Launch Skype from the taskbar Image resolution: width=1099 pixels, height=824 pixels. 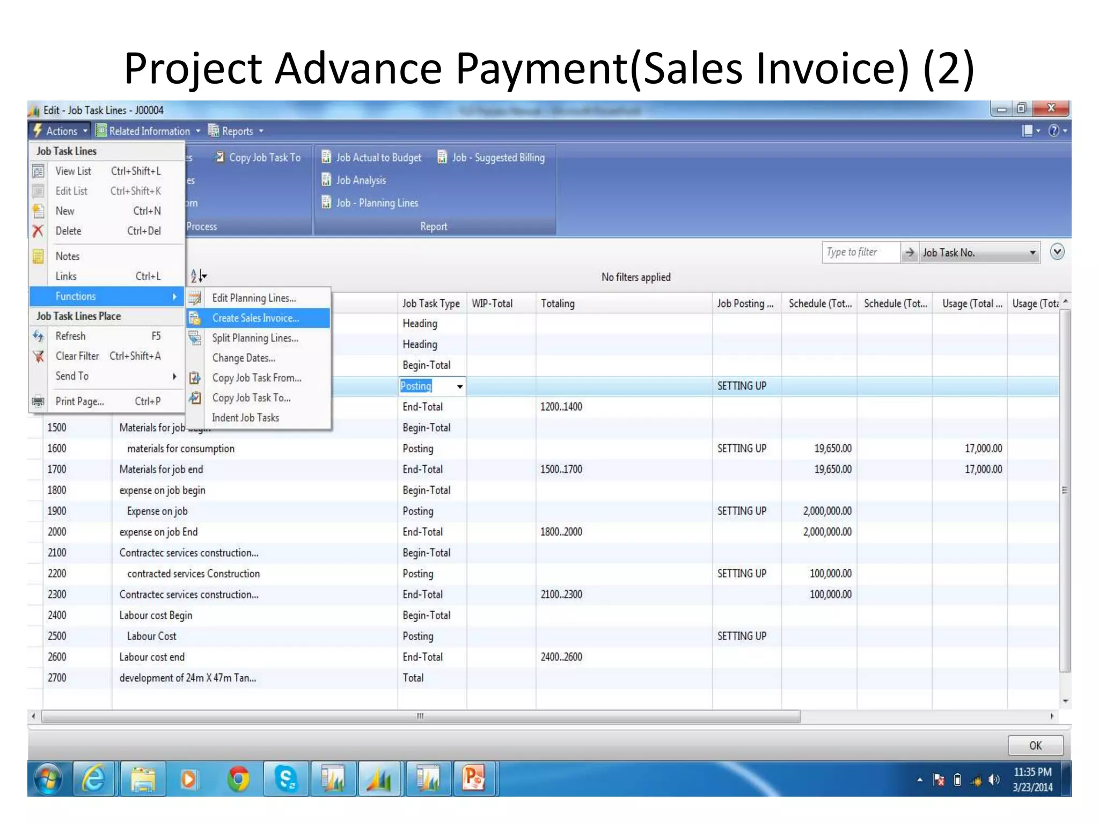click(x=286, y=779)
